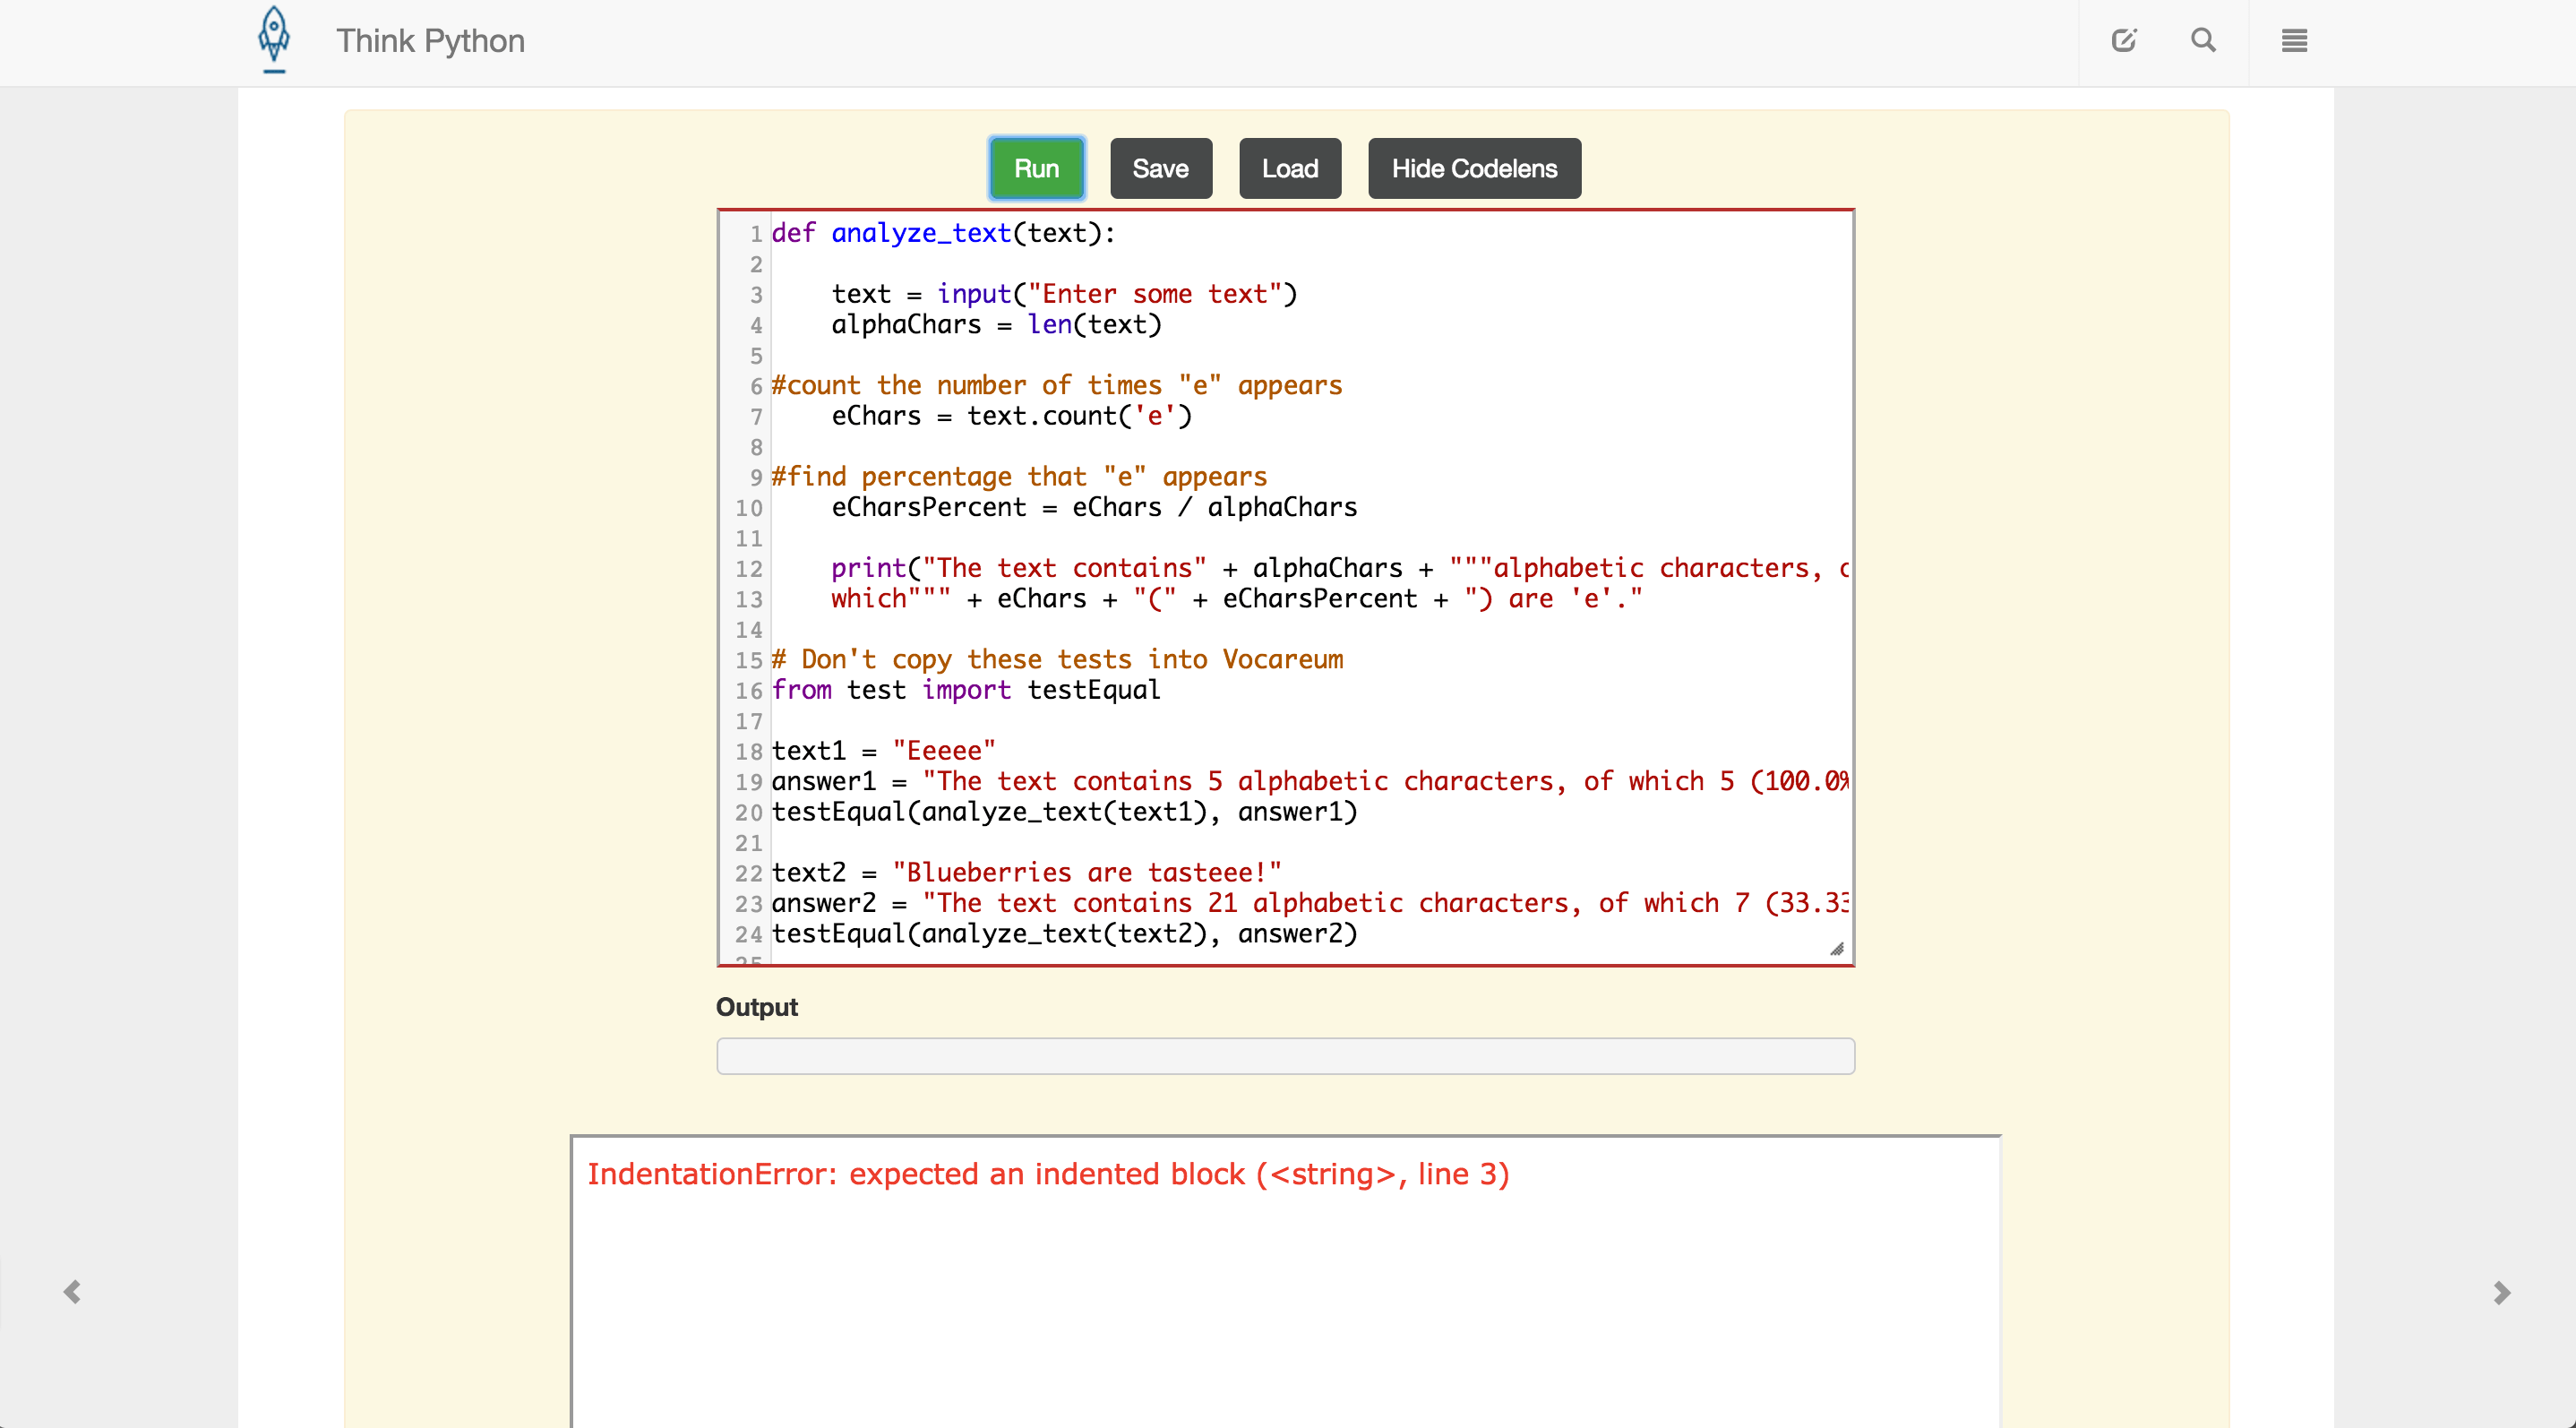2576x1428 pixels.
Task: Click line number 16 in the gutter
Action: pos(747,690)
